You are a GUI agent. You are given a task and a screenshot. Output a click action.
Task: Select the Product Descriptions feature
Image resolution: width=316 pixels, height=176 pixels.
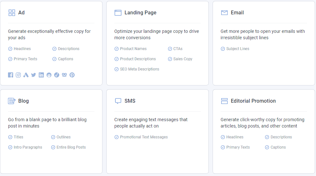(138, 59)
